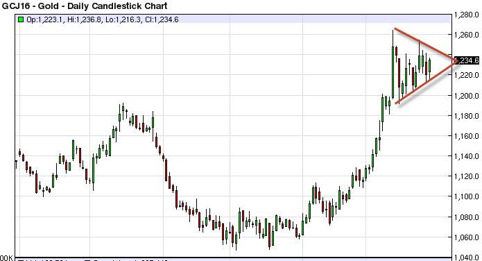
Task: Click the OHLC readout text Hi:1,236.8
Action: click(x=84, y=19)
